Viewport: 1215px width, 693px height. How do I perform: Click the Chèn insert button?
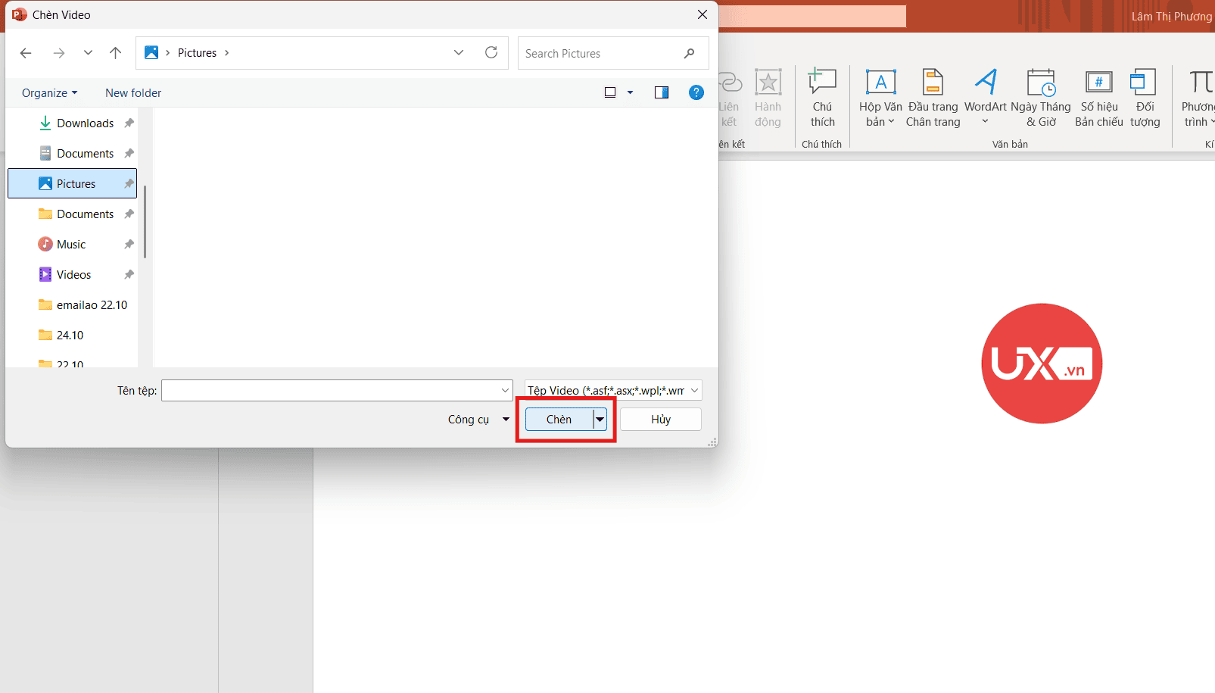[x=559, y=420]
